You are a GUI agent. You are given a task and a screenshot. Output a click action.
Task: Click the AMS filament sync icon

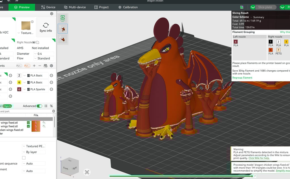[x=46, y=66]
